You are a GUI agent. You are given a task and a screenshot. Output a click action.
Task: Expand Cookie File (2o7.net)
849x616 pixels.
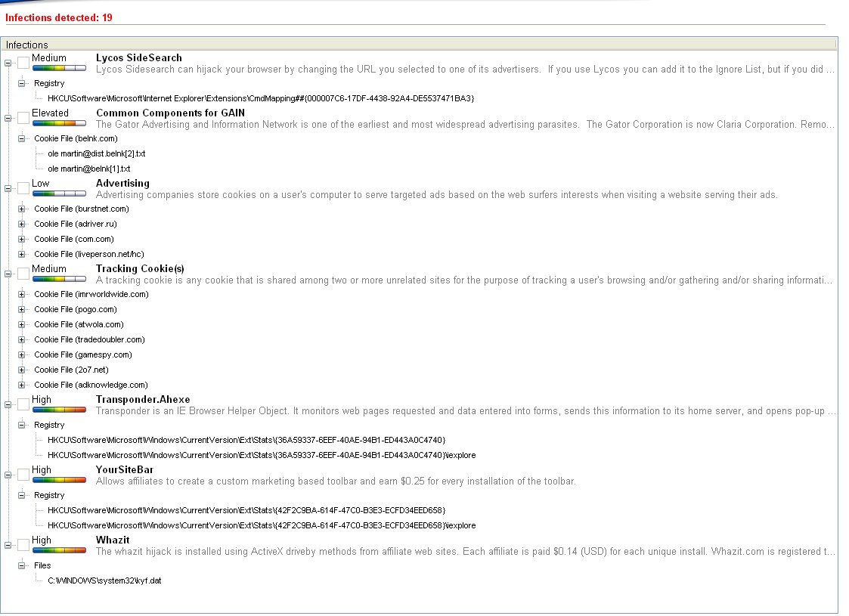(x=22, y=370)
